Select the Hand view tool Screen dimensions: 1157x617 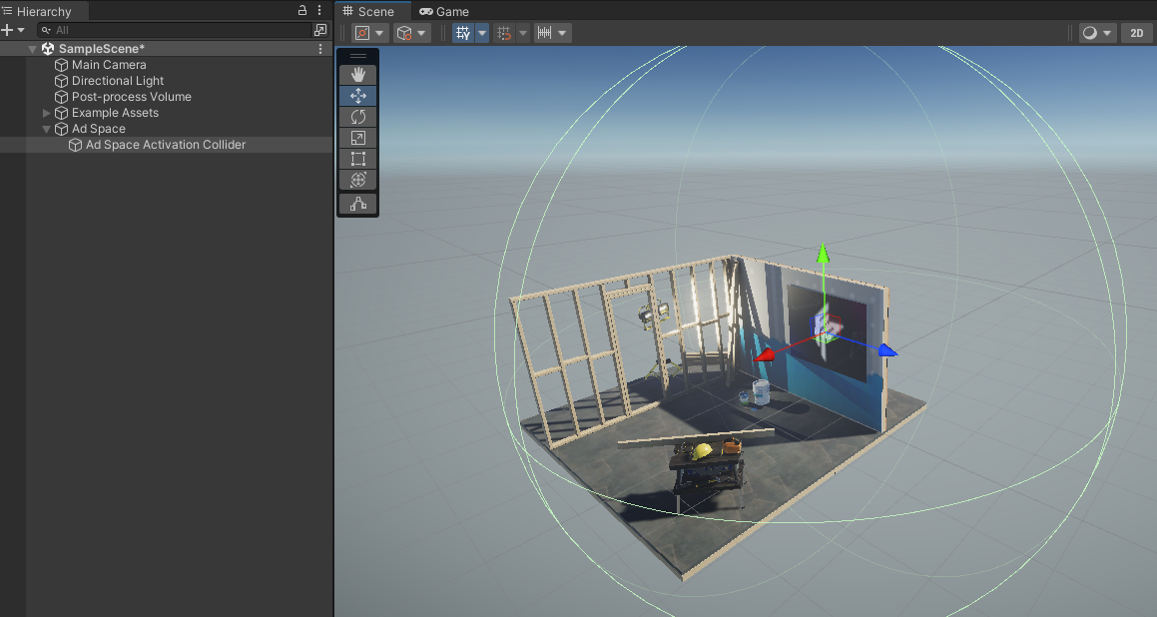pyautogui.click(x=357, y=75)
